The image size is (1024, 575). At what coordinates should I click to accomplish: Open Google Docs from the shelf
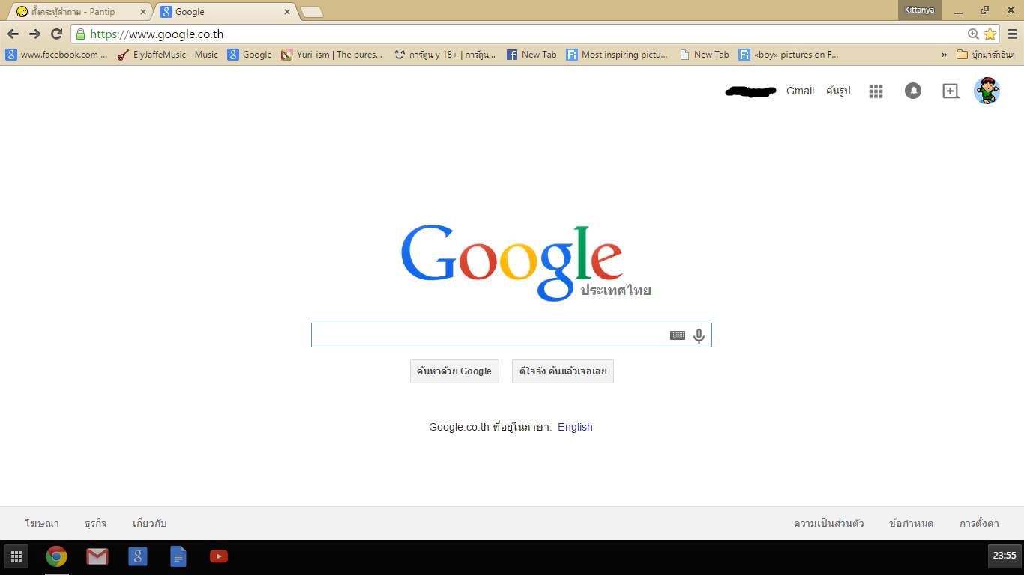178,556
